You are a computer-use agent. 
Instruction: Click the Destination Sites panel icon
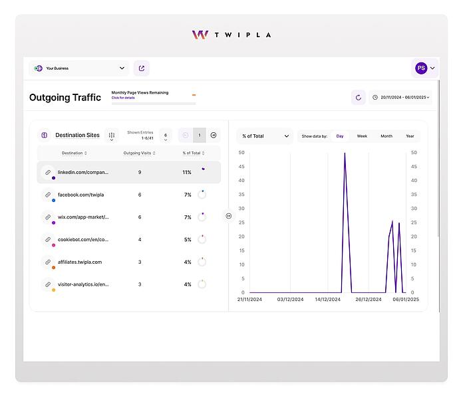[45, 135]
